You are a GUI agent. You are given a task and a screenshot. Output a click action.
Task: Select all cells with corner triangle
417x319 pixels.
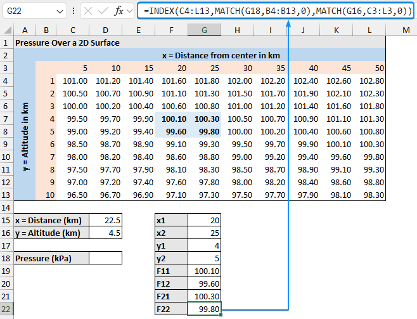(x=8, y=30)
